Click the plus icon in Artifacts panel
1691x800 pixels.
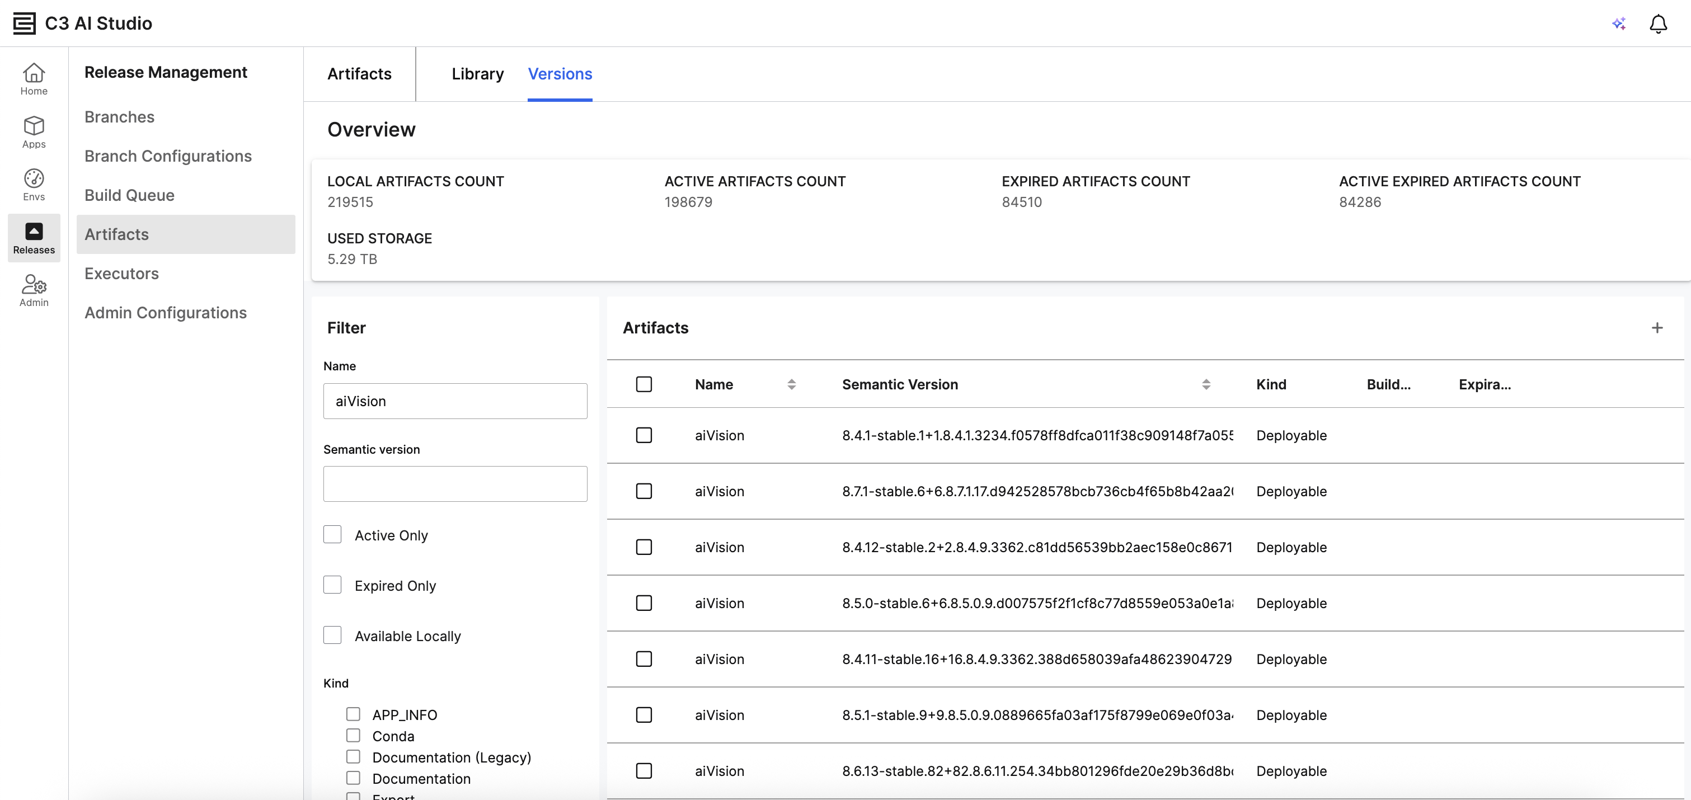click(x=1657, y=327)
